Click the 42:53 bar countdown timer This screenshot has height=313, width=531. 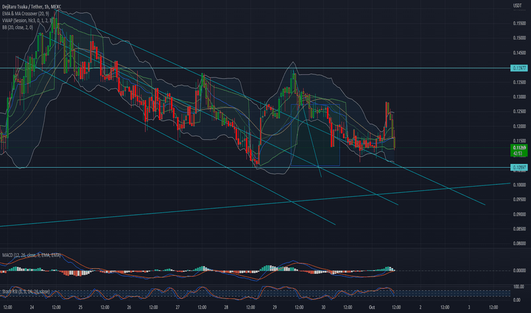(518, 153)
